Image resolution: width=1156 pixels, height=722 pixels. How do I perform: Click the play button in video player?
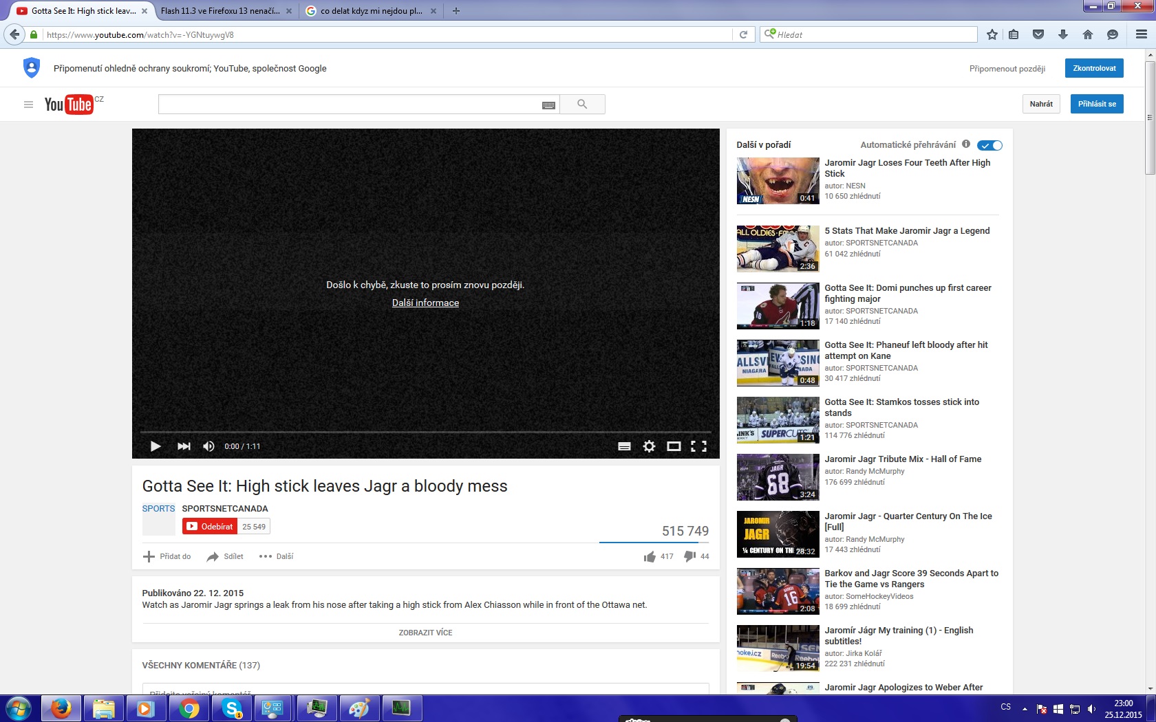click(156, 446)
